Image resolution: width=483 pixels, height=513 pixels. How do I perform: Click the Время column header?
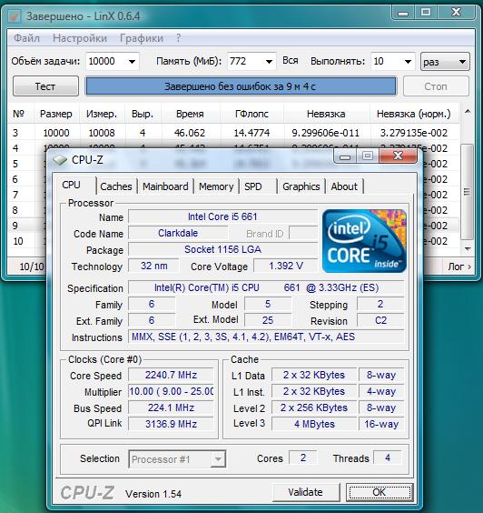point(190,114)
